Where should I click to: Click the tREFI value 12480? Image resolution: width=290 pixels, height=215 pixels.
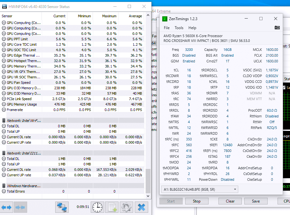point(227,145)
